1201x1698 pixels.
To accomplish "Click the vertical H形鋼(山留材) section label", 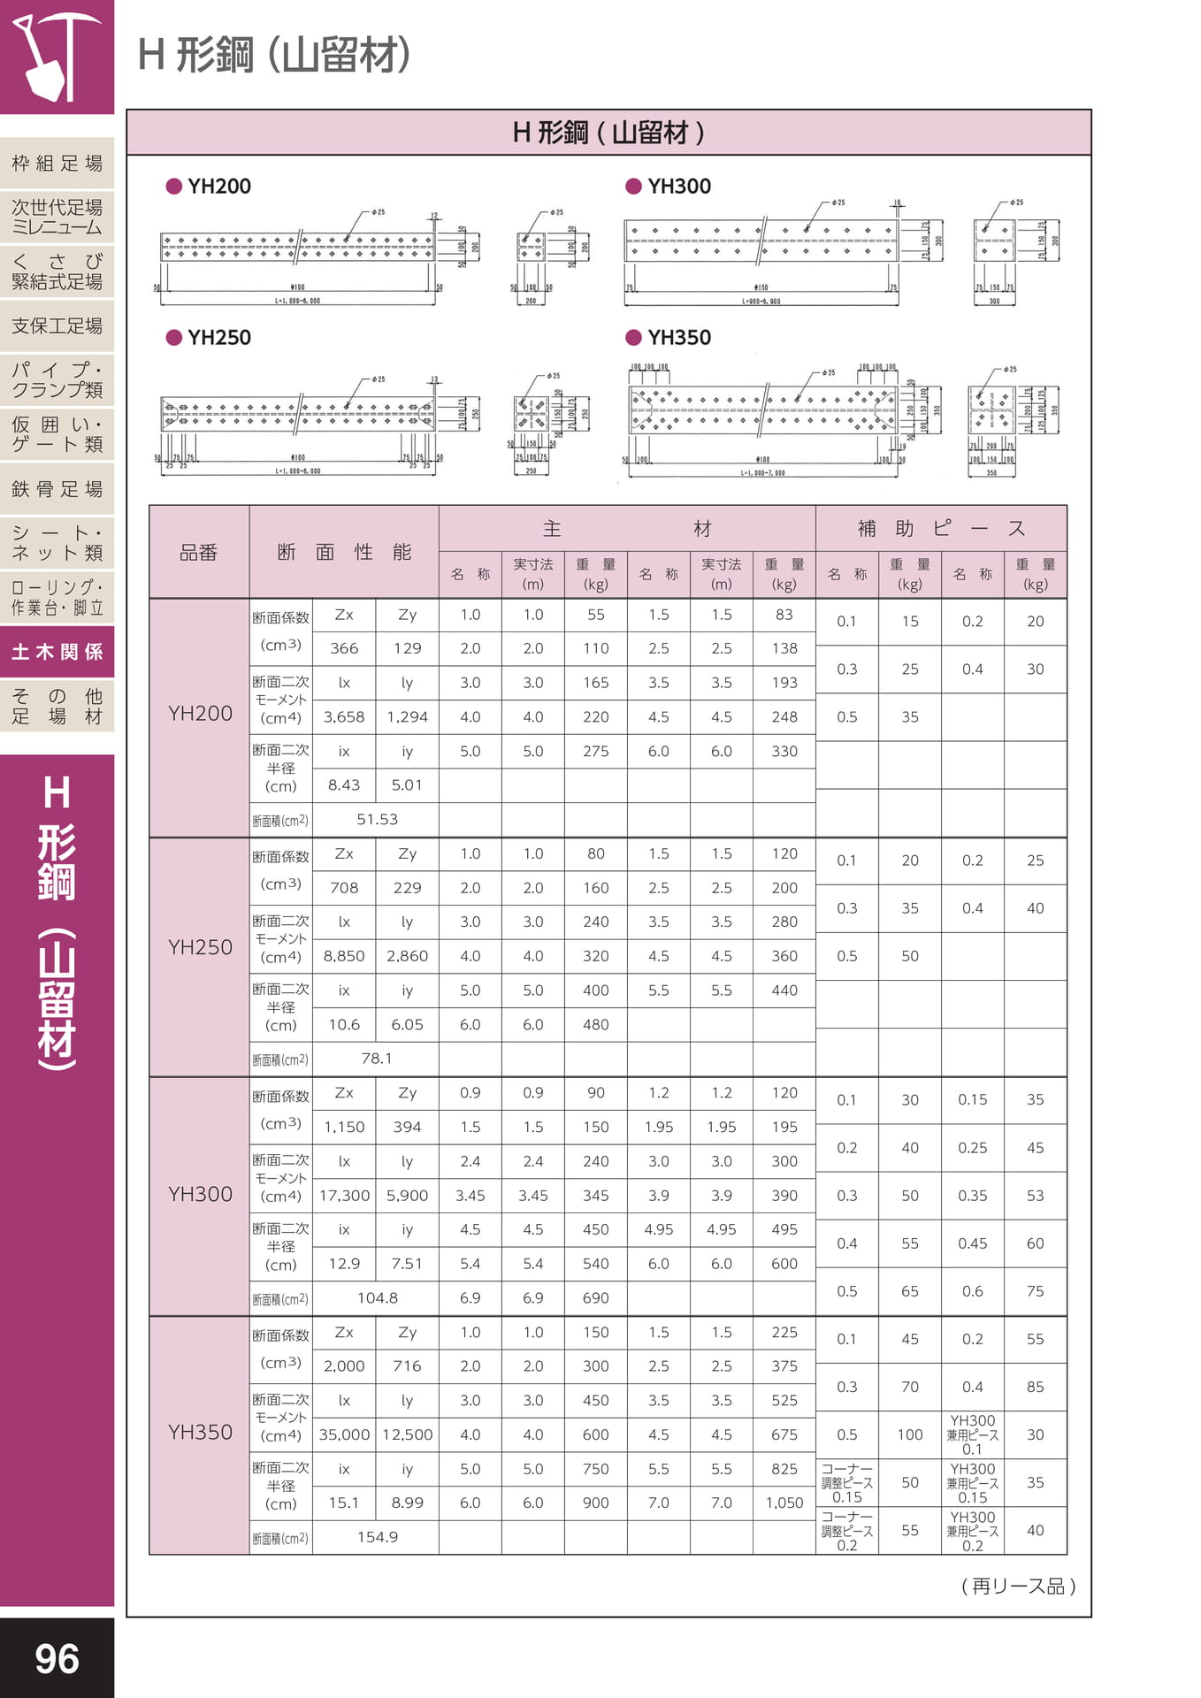I will tap(57, 922).
